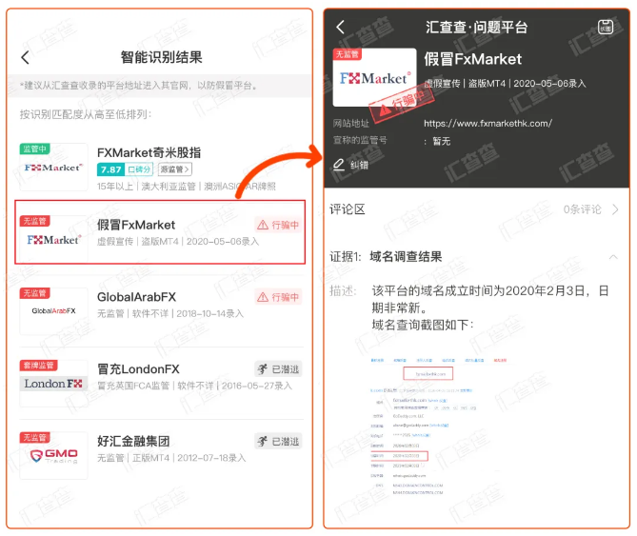
Task: Tap the FXMarket logo on the detail page
Action: pos(374,77)
